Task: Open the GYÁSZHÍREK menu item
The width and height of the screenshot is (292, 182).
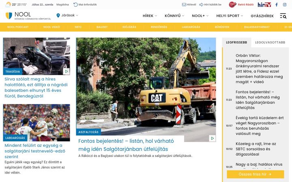Action: (x=262, y=16)
